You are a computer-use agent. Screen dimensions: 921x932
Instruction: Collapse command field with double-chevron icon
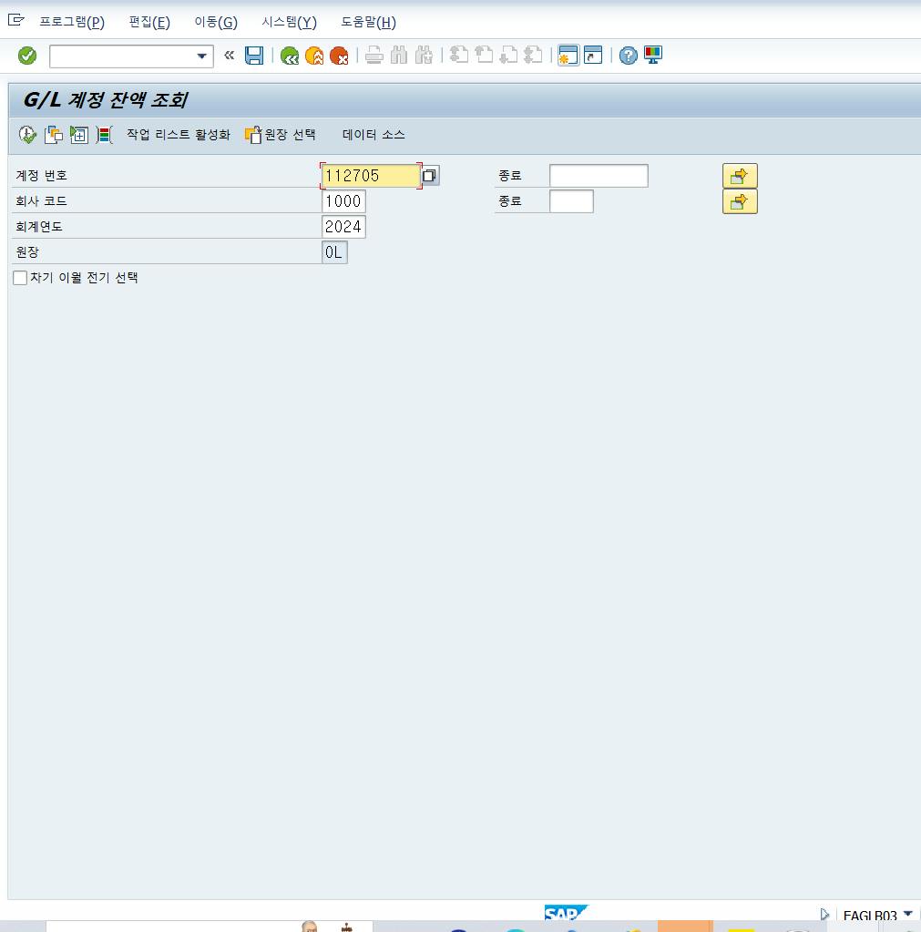pyautogui.click(x=229, y=56)
